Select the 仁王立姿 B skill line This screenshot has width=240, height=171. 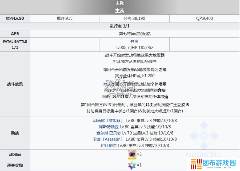pos(135,105)
